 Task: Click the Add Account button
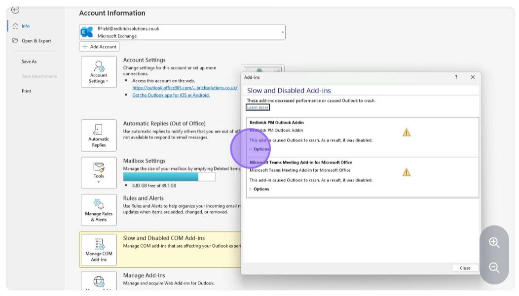tap(99, 47)
